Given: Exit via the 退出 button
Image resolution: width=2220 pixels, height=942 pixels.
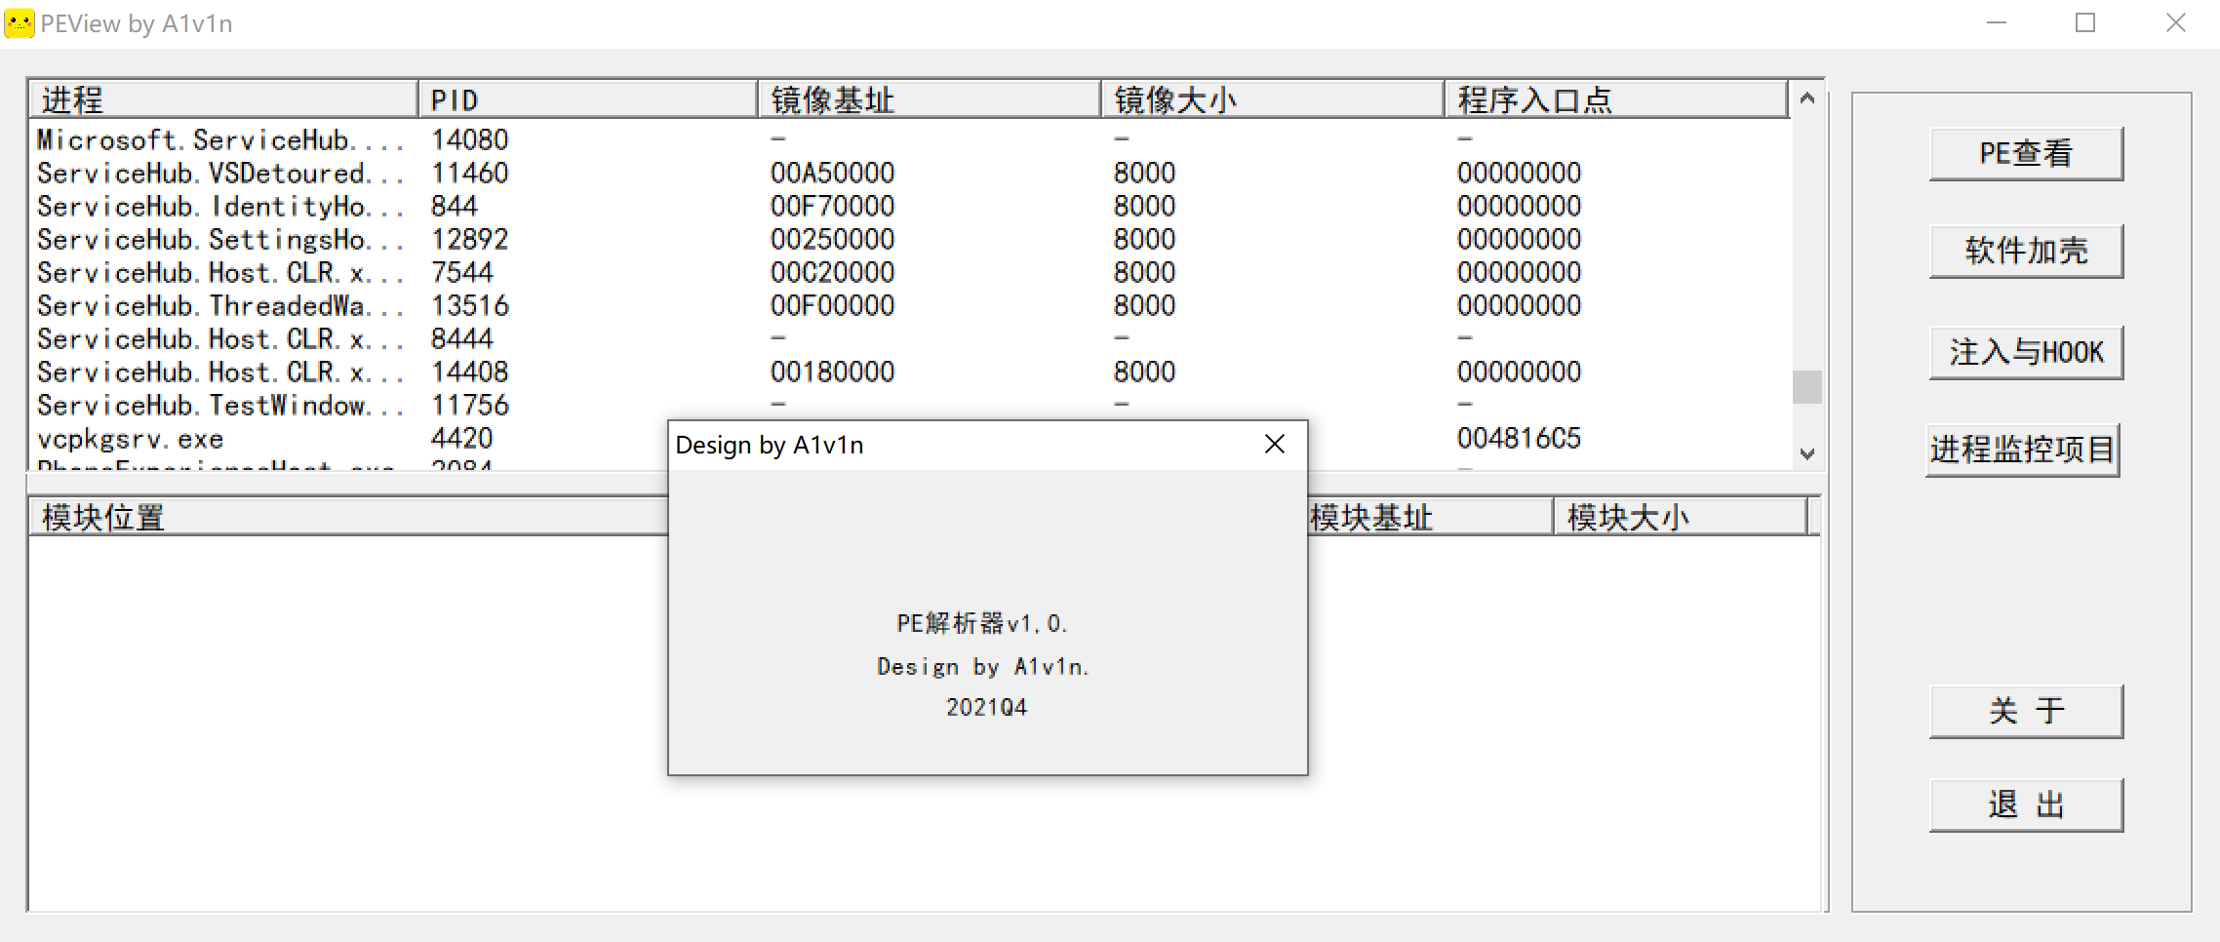Looking at the screenshot, I should [2026, 805].
